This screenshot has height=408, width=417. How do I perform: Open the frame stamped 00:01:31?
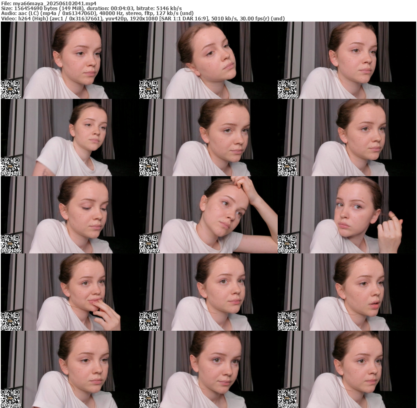click(x=347, y=137)
